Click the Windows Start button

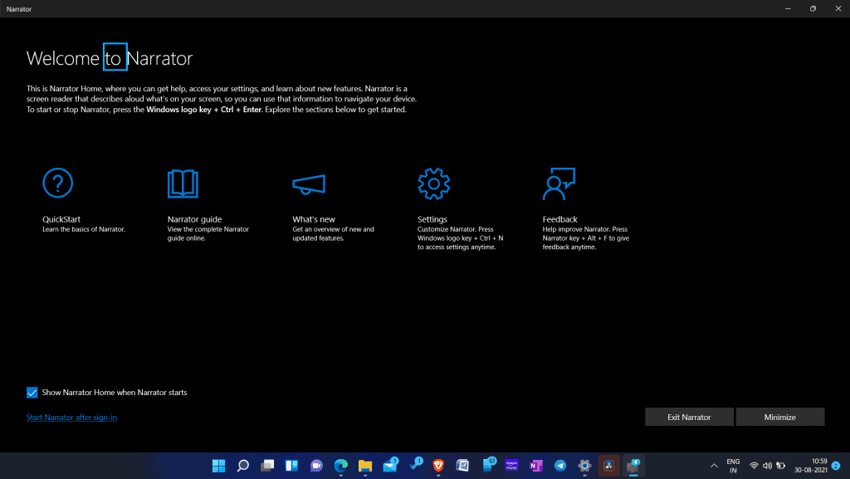(217, 466)
